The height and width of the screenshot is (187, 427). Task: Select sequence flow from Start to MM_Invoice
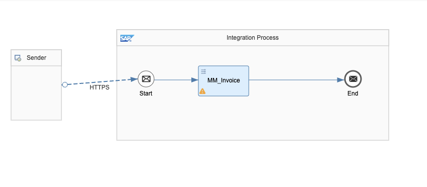pos(176,80)
